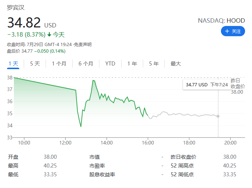Show the 1 个月 chart range

point(59,64)
